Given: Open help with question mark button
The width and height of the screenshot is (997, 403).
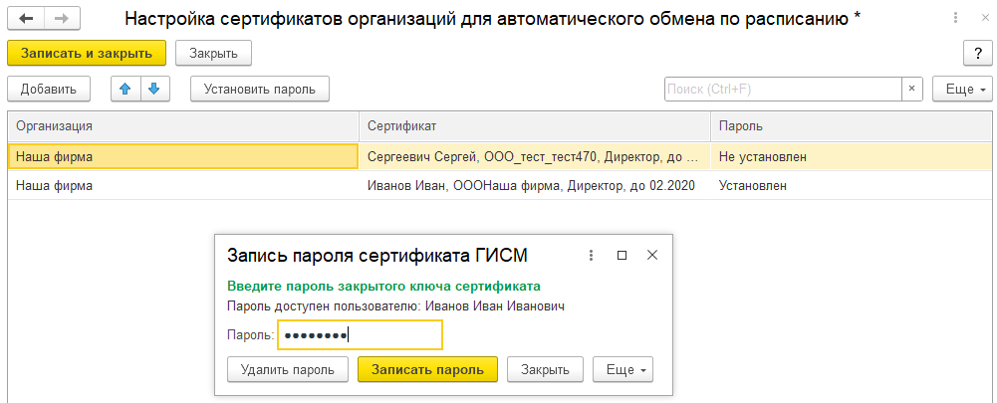Looking at the screenshot, I should coord(976,53).
